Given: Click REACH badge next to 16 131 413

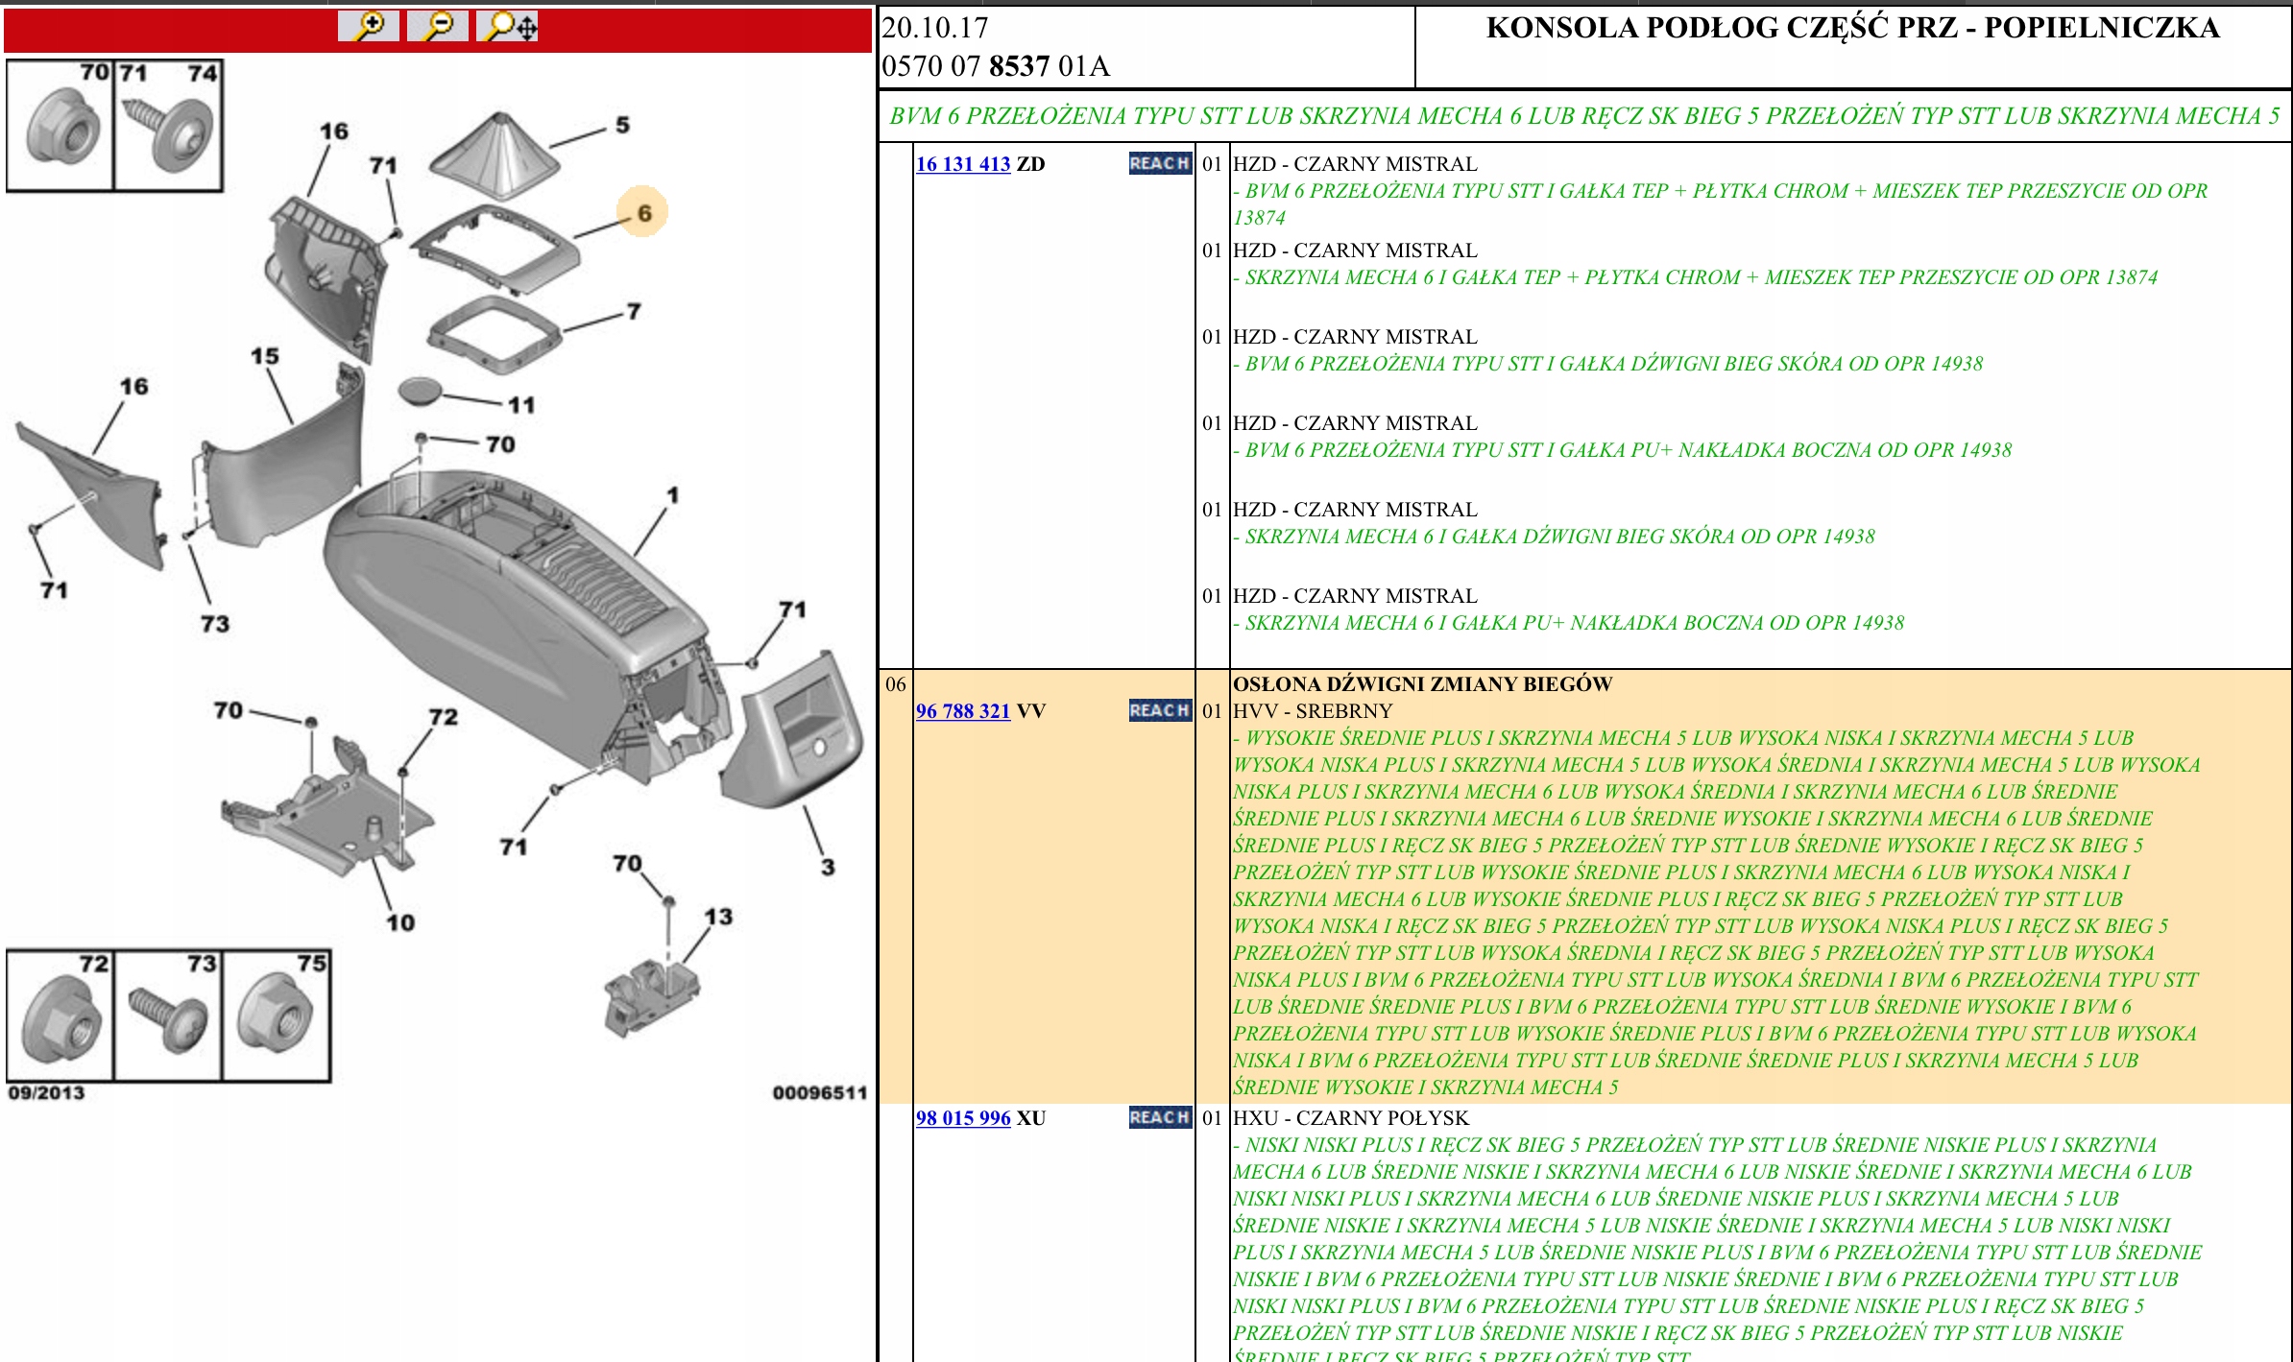Looking at the screenshot, I should click(x=1159, y=164).
